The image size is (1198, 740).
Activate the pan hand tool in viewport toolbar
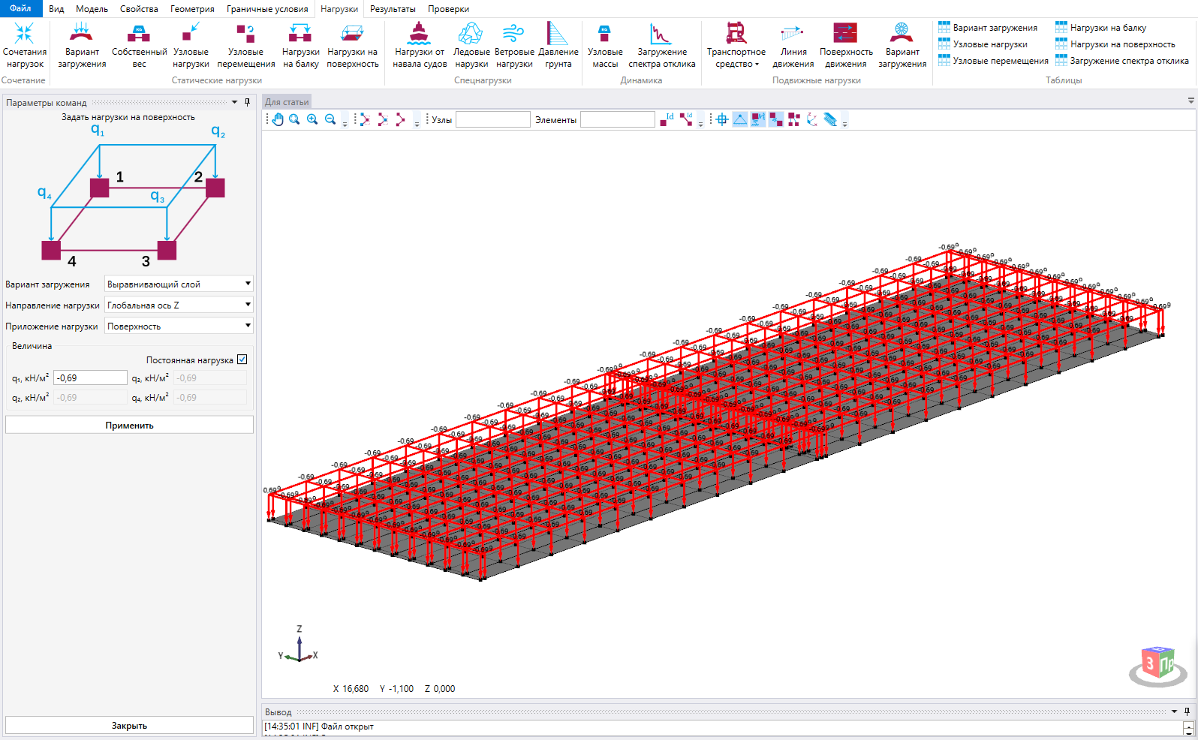[x=277, y=119]
